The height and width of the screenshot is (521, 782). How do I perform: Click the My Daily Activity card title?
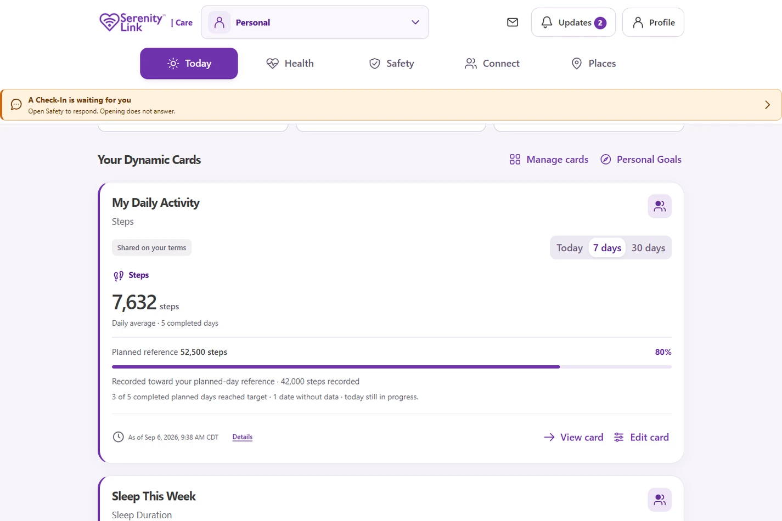(x=156, y=203)
